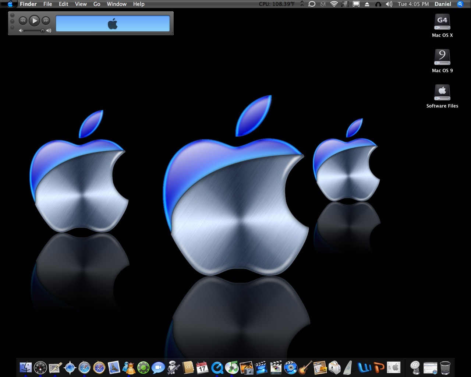The height and width of the screenshot is (377, 471).
Task: Open Automator robot icon
Action: (x=173, y=367)
